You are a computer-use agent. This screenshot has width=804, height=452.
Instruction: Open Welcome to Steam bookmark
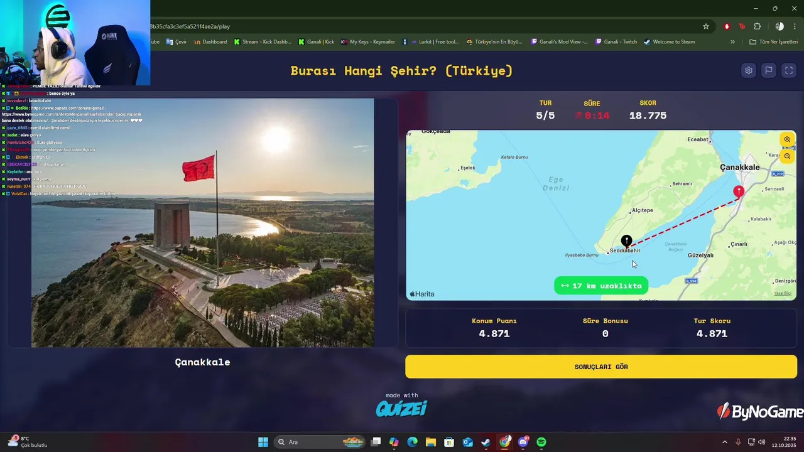(669, 42)
